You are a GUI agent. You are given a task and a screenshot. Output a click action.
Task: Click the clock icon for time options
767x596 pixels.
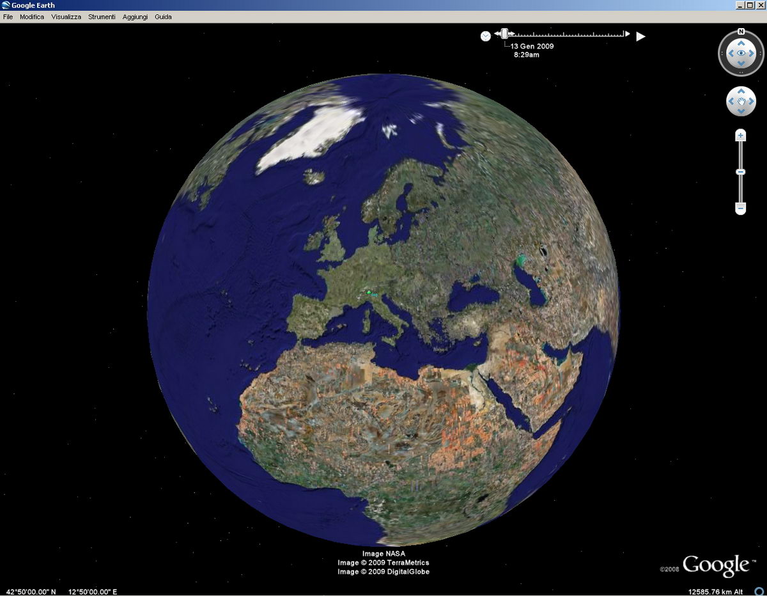tap(486, 36)
